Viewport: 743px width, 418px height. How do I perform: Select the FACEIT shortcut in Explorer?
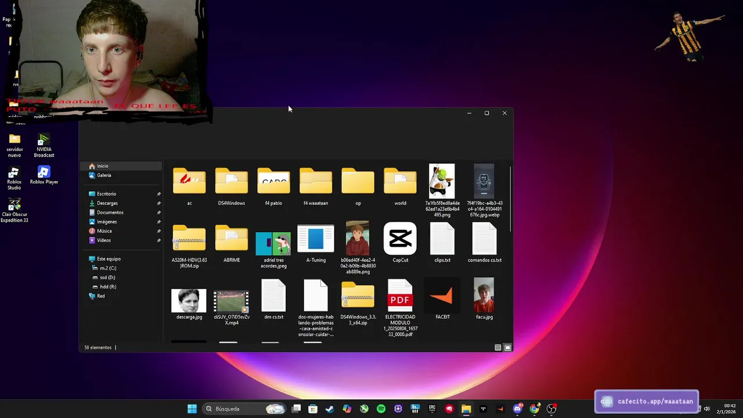tap(442, 300)
